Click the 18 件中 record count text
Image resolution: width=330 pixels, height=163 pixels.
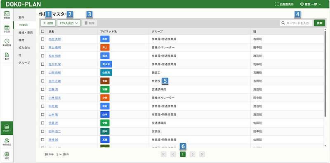(x=49, y=154)
